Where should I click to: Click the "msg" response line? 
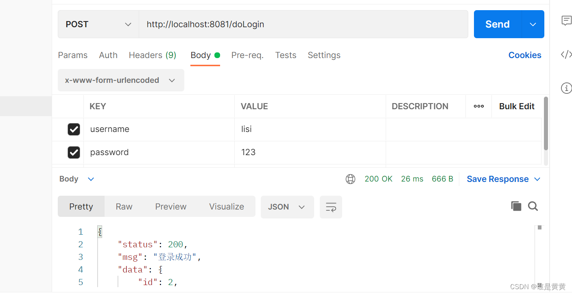point(159,257)
